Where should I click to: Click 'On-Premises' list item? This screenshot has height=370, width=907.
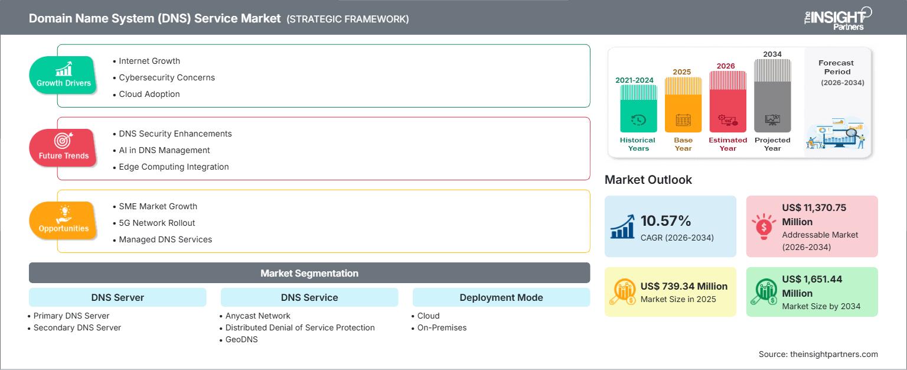point(442,327)
